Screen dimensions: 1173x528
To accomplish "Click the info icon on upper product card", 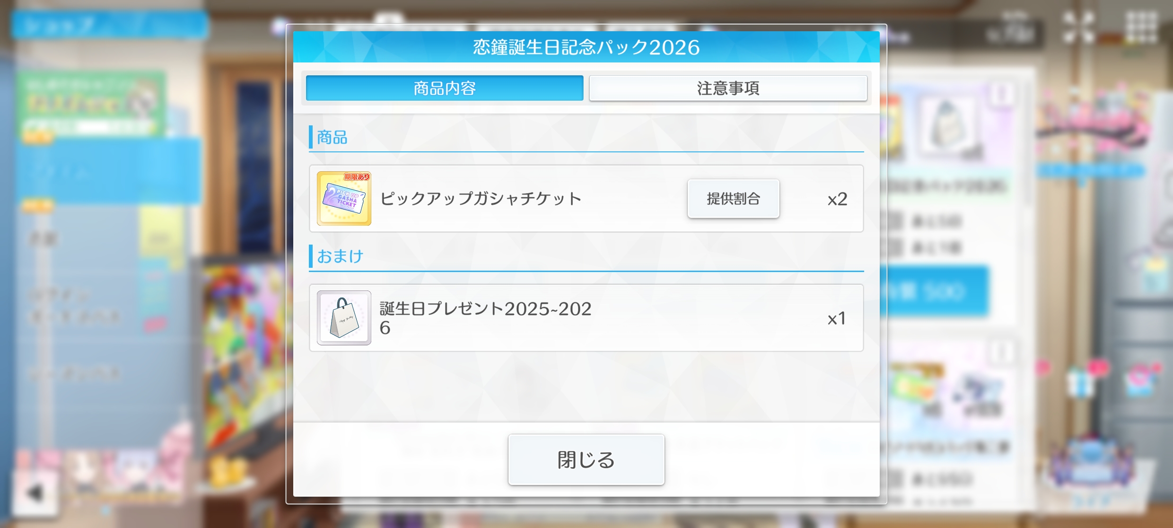I will tap(1001, 94).
